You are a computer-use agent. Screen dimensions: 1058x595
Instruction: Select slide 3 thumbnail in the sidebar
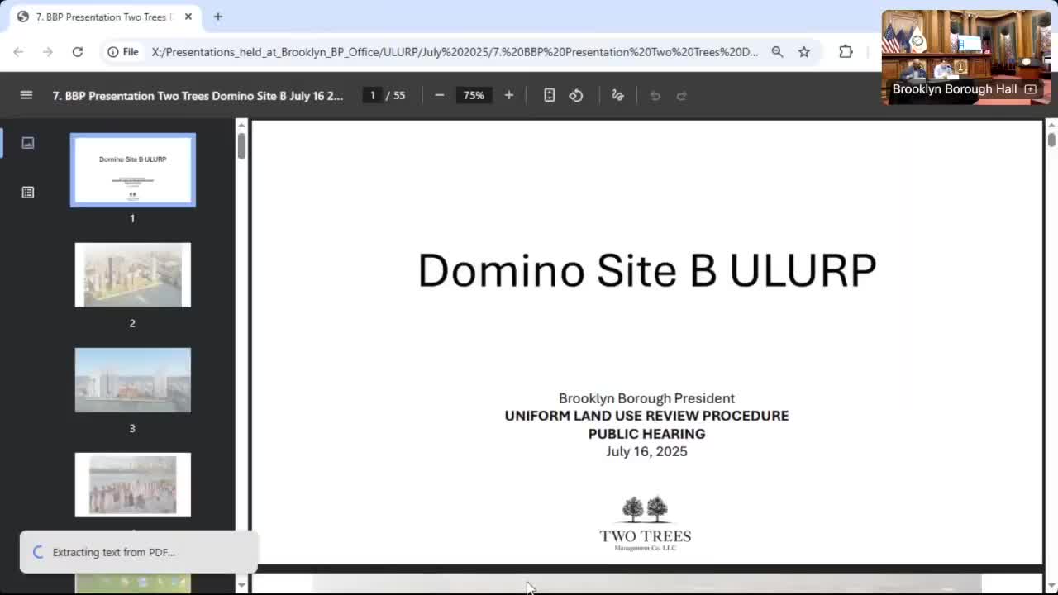pos(132,379)
